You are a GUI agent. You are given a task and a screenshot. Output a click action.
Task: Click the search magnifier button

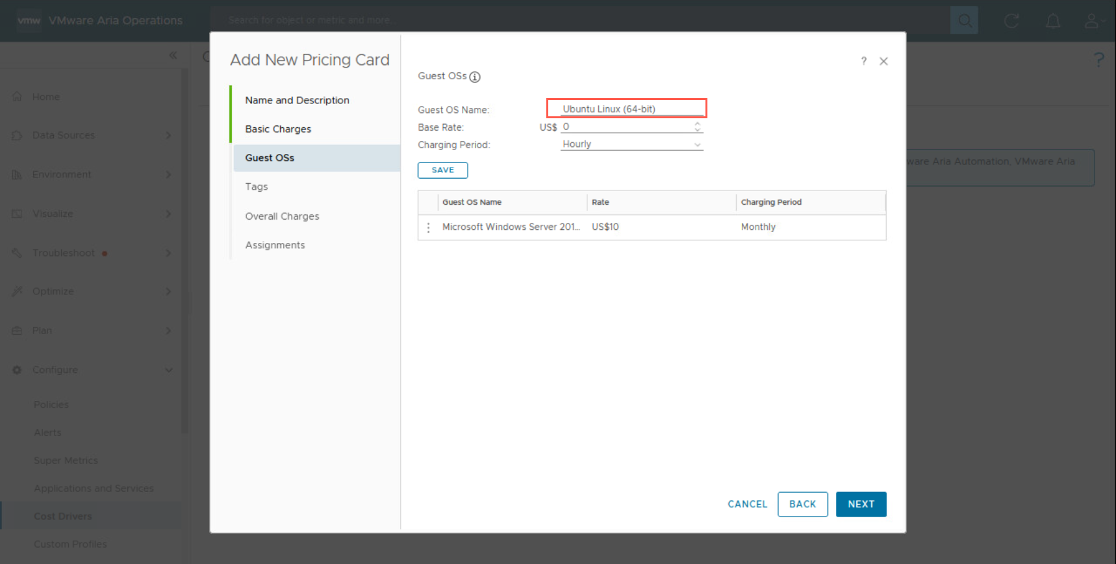pos(964,21)
